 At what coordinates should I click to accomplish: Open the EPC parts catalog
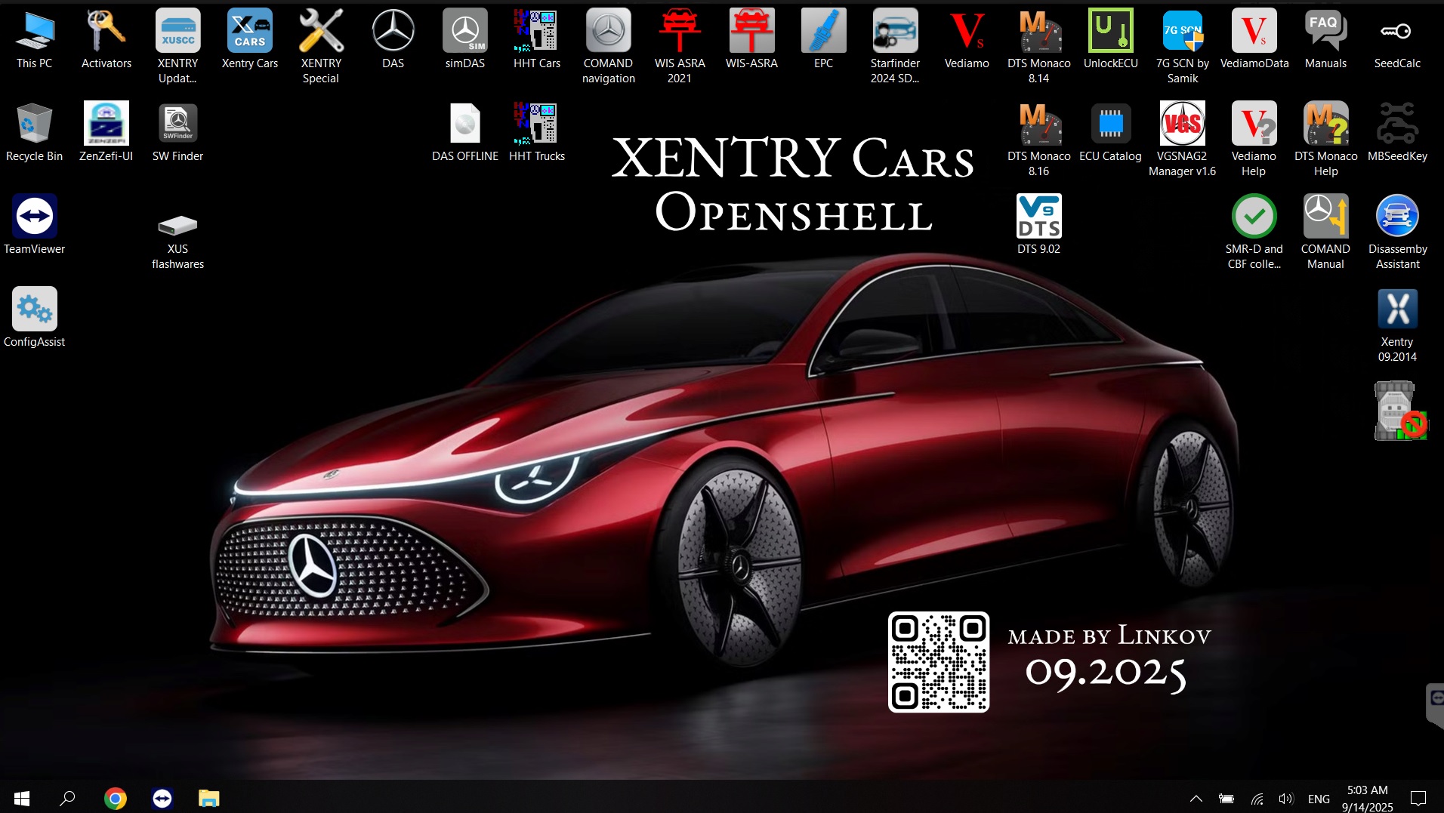[x=822, y=30]
